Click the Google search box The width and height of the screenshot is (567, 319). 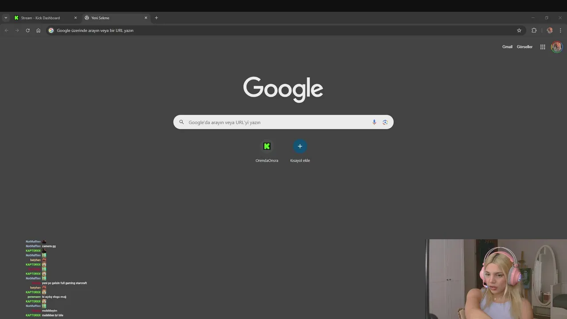coord(283,122)
